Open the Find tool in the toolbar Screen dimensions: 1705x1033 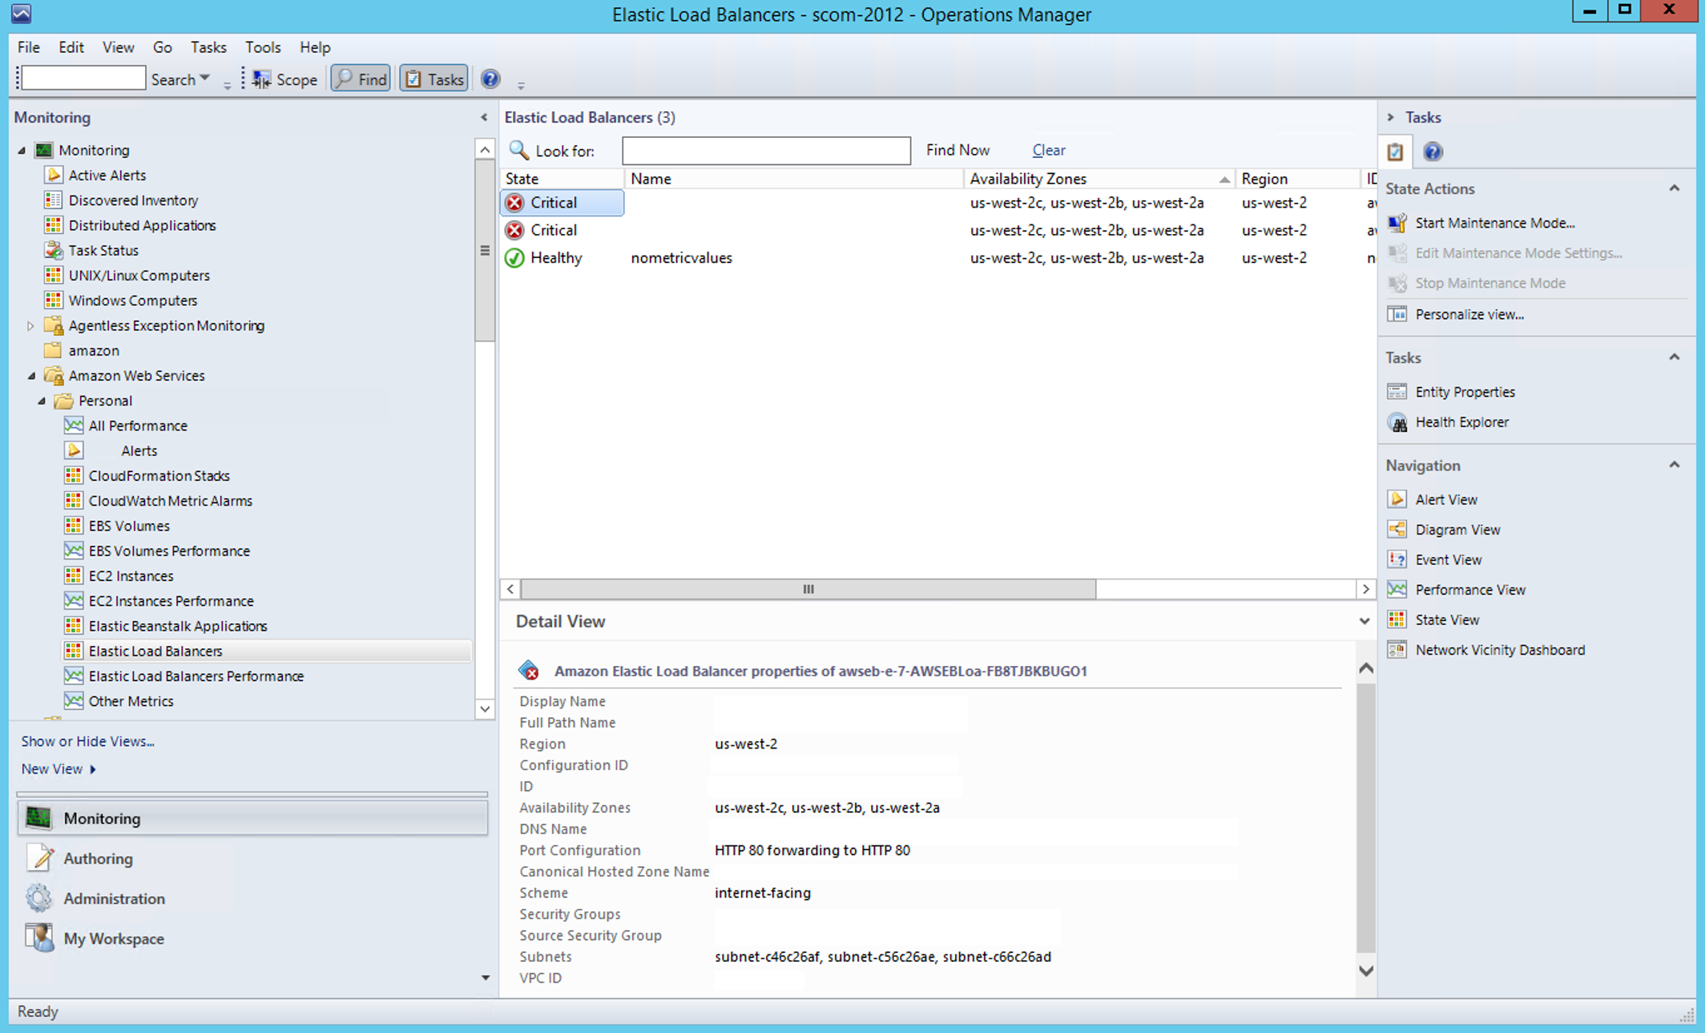[x=360, y=78]
